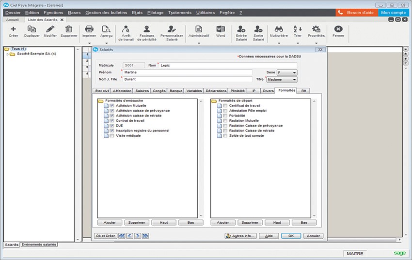The width and height of the screenshot is (412, 260).
Task: Open Facteurs de pénibilité icon
Action: pos(146,29)
